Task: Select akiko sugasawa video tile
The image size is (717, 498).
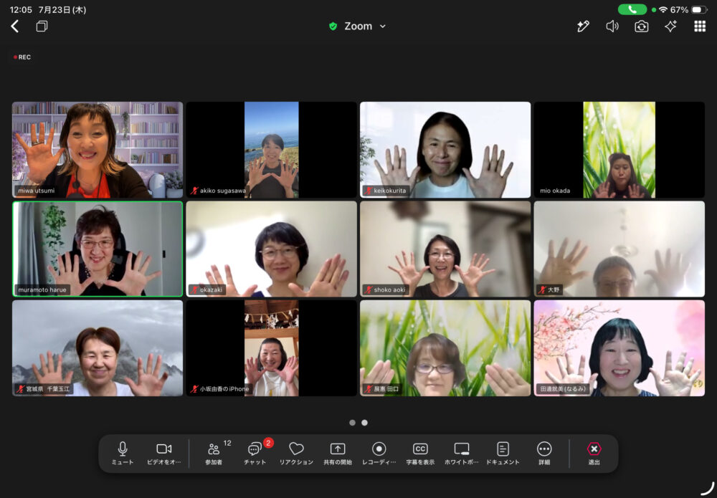Action: tap(271, 150)
